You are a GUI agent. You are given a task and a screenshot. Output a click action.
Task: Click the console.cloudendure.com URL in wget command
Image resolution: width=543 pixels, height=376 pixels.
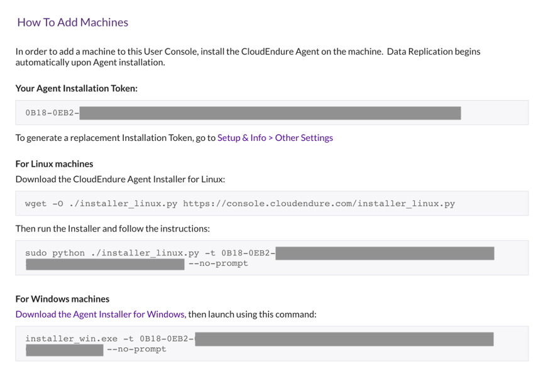tap(319, 204)
